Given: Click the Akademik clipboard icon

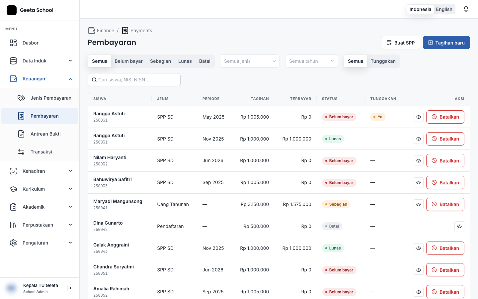Looking at the screenshot, I should [x=13, y=207].
